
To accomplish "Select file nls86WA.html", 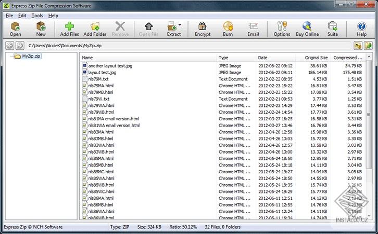I will (101, 211).
